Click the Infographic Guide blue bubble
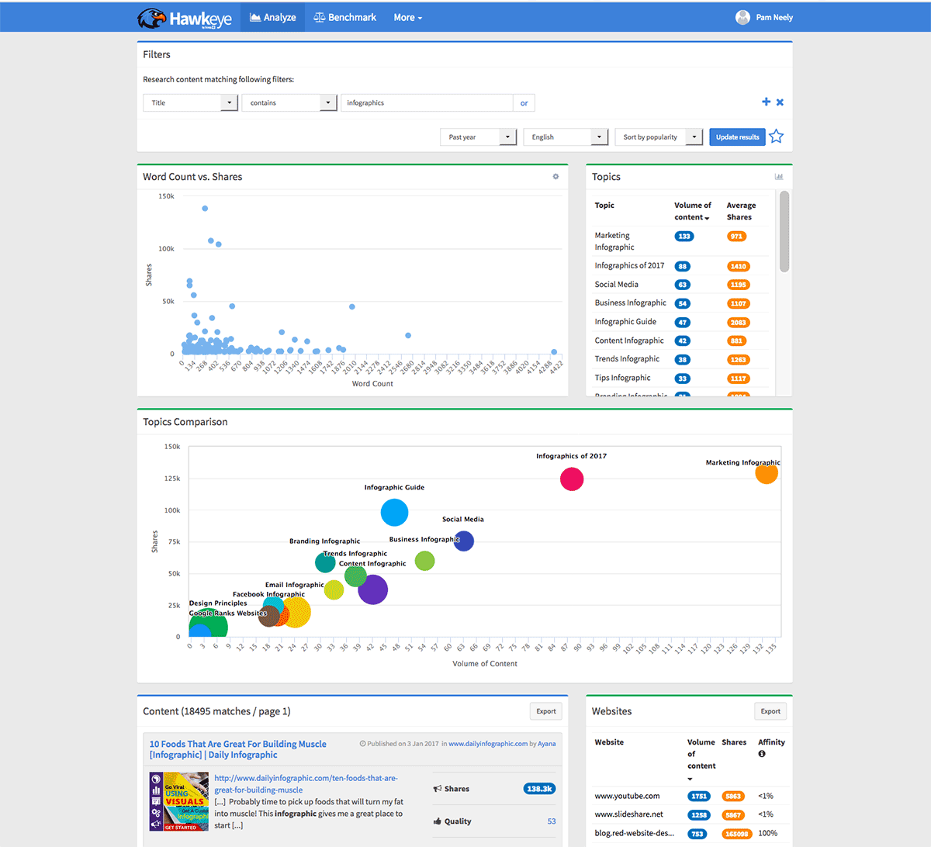931x847 pixels. 394,513
